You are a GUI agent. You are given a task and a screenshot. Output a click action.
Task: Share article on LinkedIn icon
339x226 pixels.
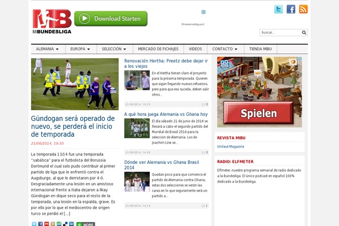point(71,224)
